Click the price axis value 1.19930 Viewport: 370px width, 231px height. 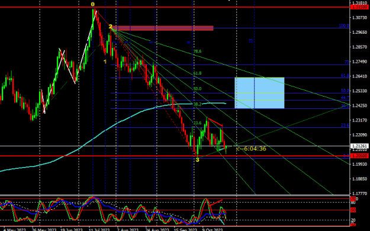[x=359, y=164]
